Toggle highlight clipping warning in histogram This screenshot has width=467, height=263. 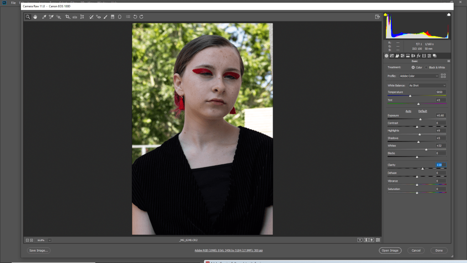448,15
